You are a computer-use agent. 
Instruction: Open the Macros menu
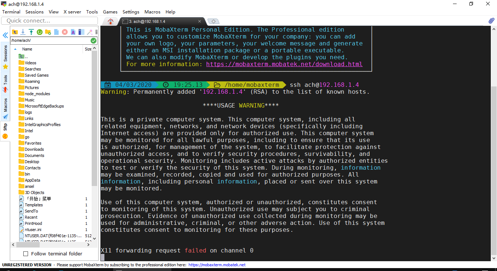(x=152, y=12)
